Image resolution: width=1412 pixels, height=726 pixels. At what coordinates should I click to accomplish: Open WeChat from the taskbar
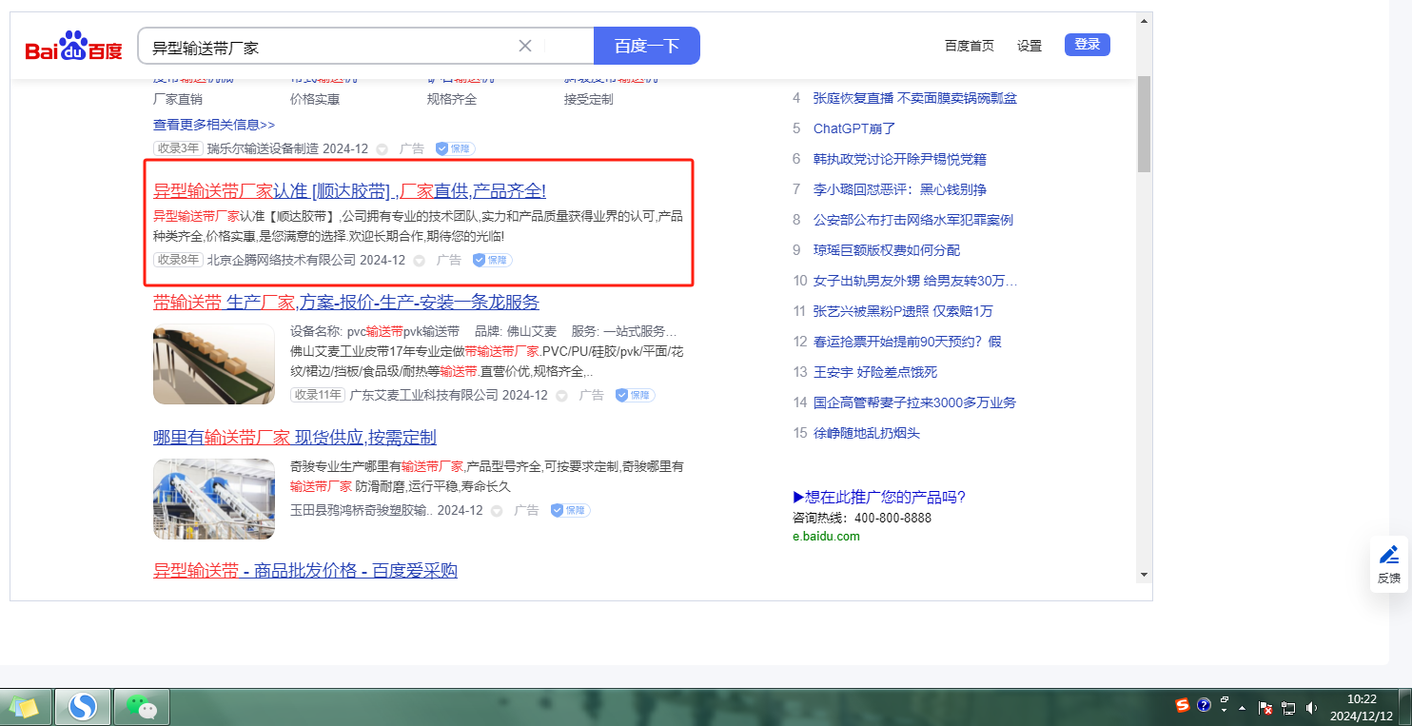click(142, 707)
